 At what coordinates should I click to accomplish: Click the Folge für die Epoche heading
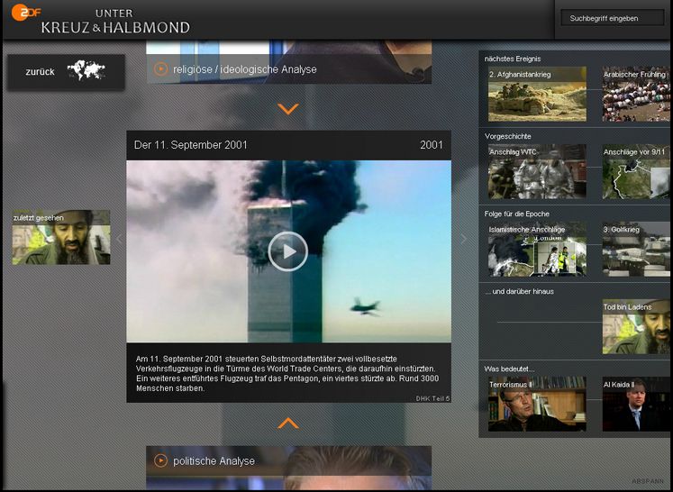517,214
